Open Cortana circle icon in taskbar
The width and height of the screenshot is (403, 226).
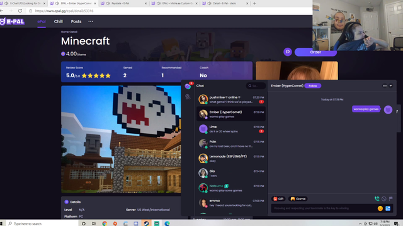pyautogui.click(x=84, y=223)
